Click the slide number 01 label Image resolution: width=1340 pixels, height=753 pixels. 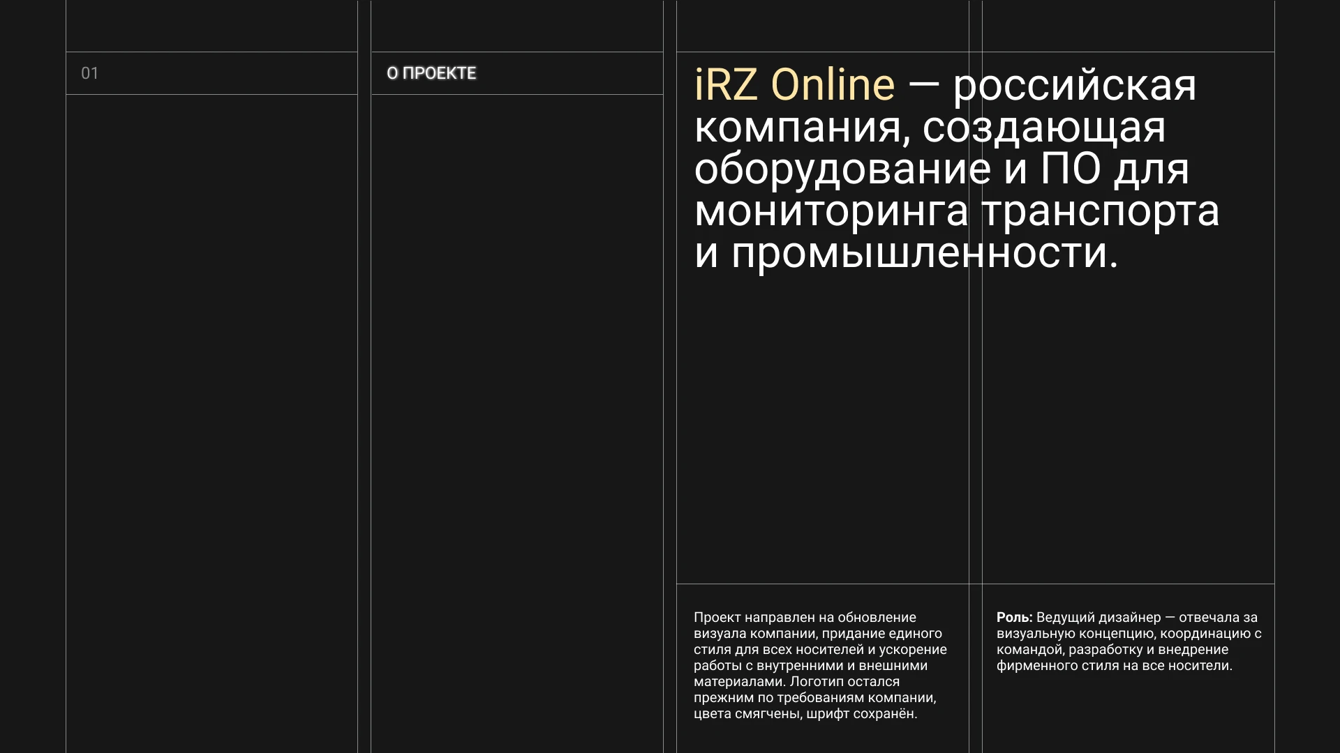click(89, 73)
